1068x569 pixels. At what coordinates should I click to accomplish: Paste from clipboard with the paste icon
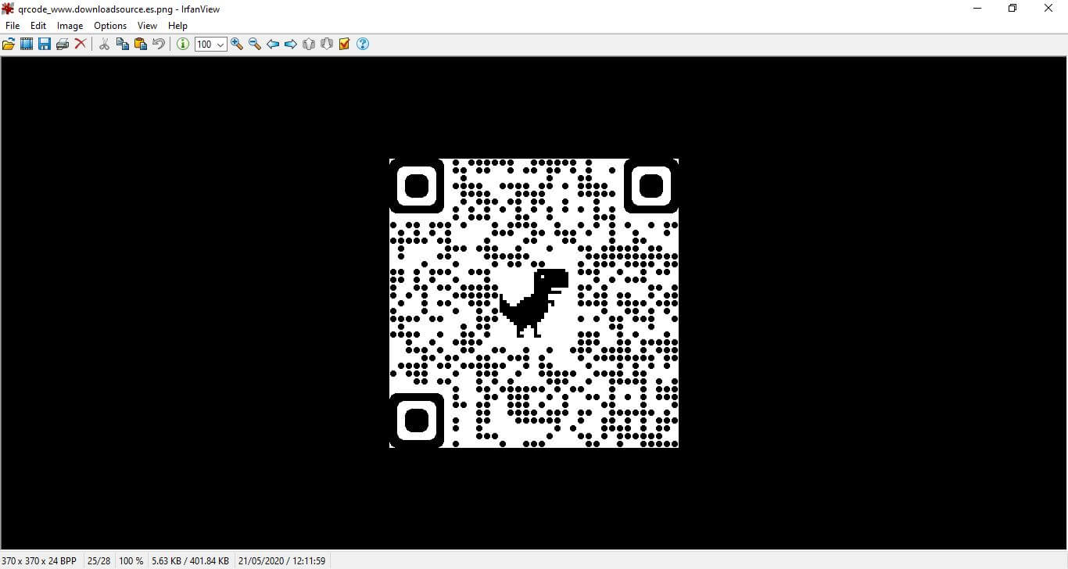point(141,45)
